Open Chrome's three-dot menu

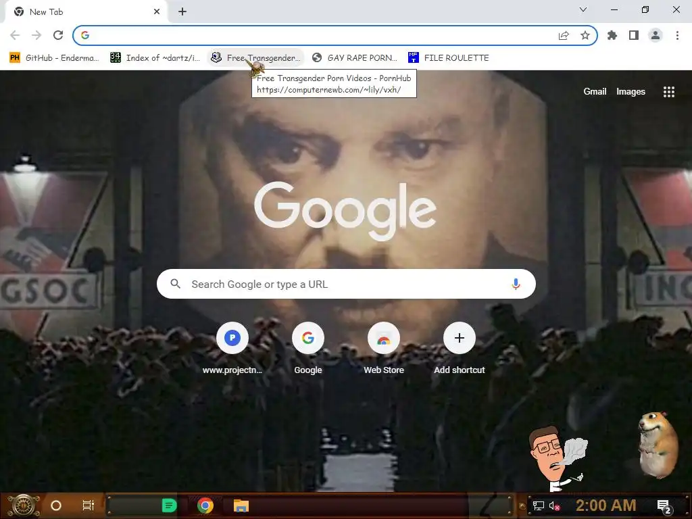(677, 35)
